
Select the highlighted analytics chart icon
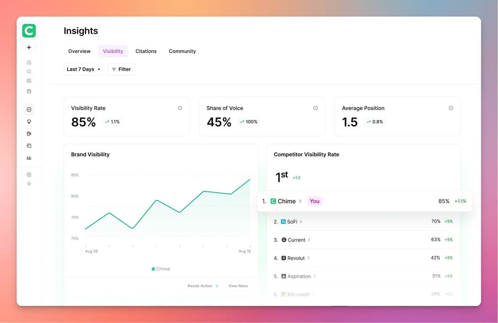coord(29,109)
